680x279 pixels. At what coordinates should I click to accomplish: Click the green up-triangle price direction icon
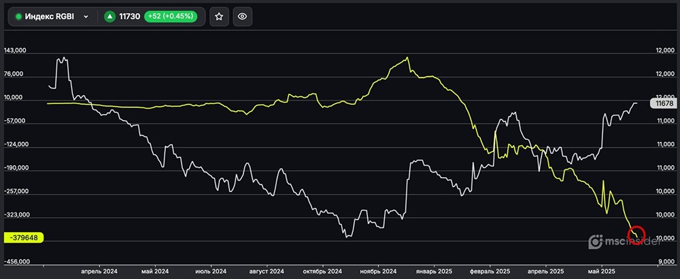(x=109, y=17)
